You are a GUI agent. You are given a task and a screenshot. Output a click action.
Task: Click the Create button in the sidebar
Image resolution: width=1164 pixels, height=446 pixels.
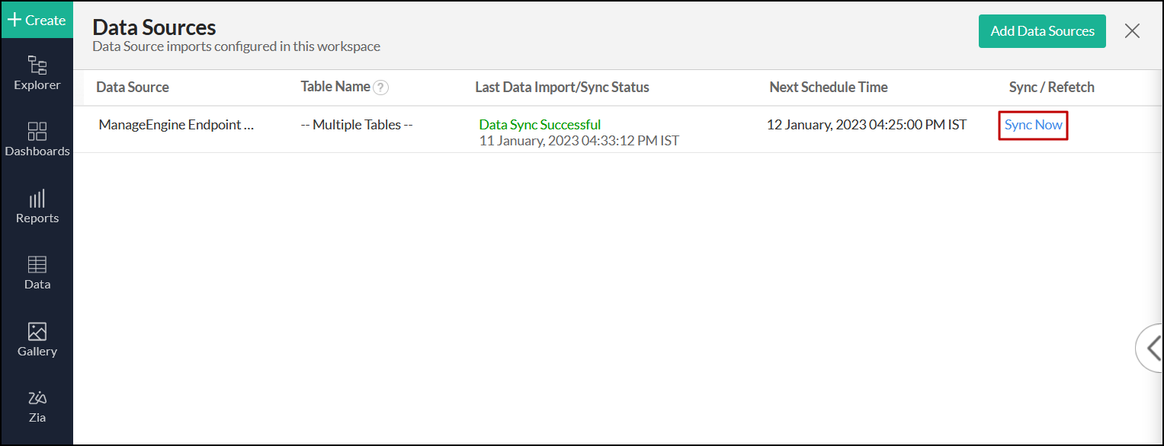coord(37,21)
